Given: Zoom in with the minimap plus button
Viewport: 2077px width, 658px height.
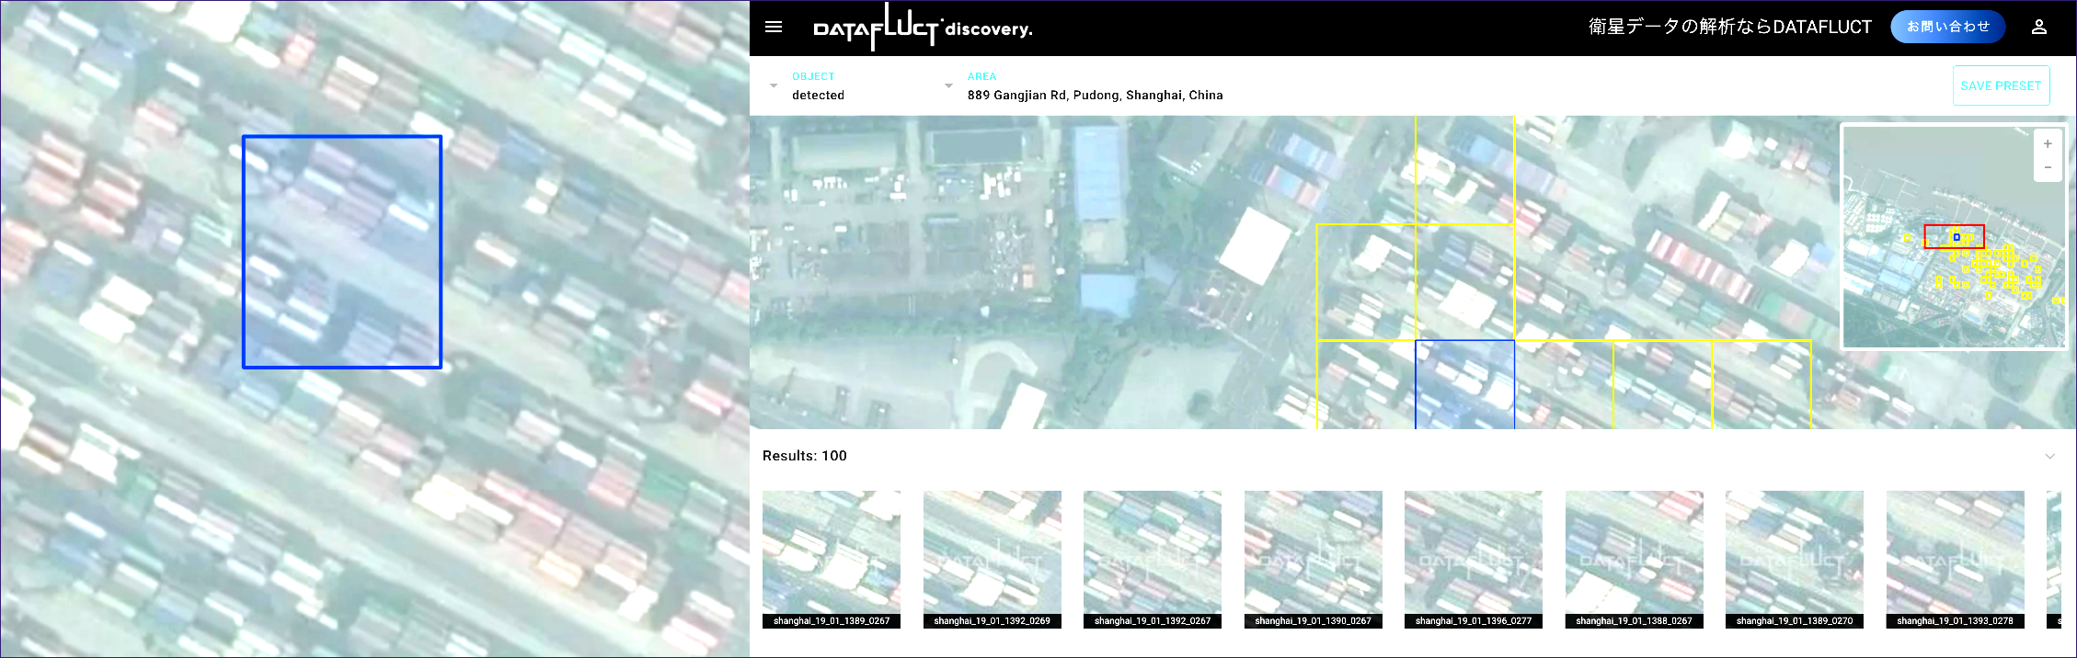Looking at the screenshot, I should tap(2048, 143).
